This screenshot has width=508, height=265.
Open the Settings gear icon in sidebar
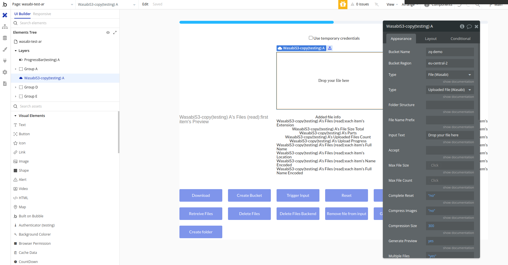click(x=5, y=72)
